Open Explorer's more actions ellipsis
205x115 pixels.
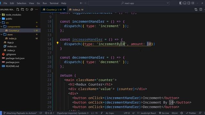tap(37, 9)
